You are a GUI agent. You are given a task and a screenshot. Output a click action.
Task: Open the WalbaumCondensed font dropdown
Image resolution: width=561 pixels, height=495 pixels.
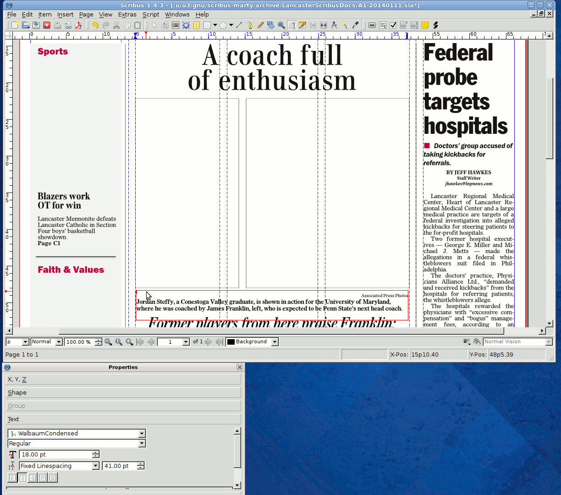coord(142,434)
